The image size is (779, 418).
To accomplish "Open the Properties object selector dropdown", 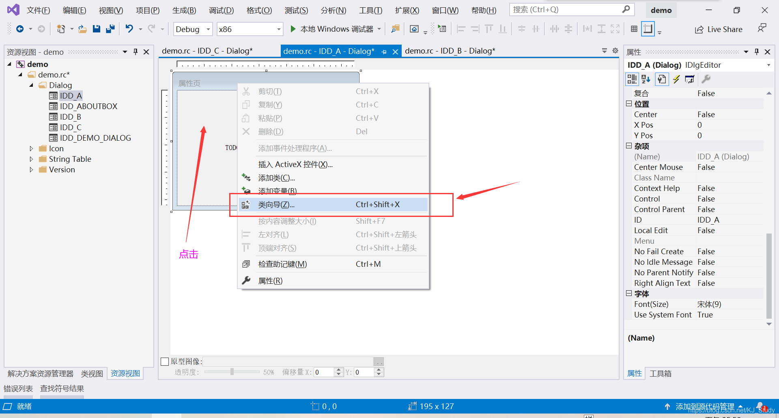I will click(x=768, y=65).
